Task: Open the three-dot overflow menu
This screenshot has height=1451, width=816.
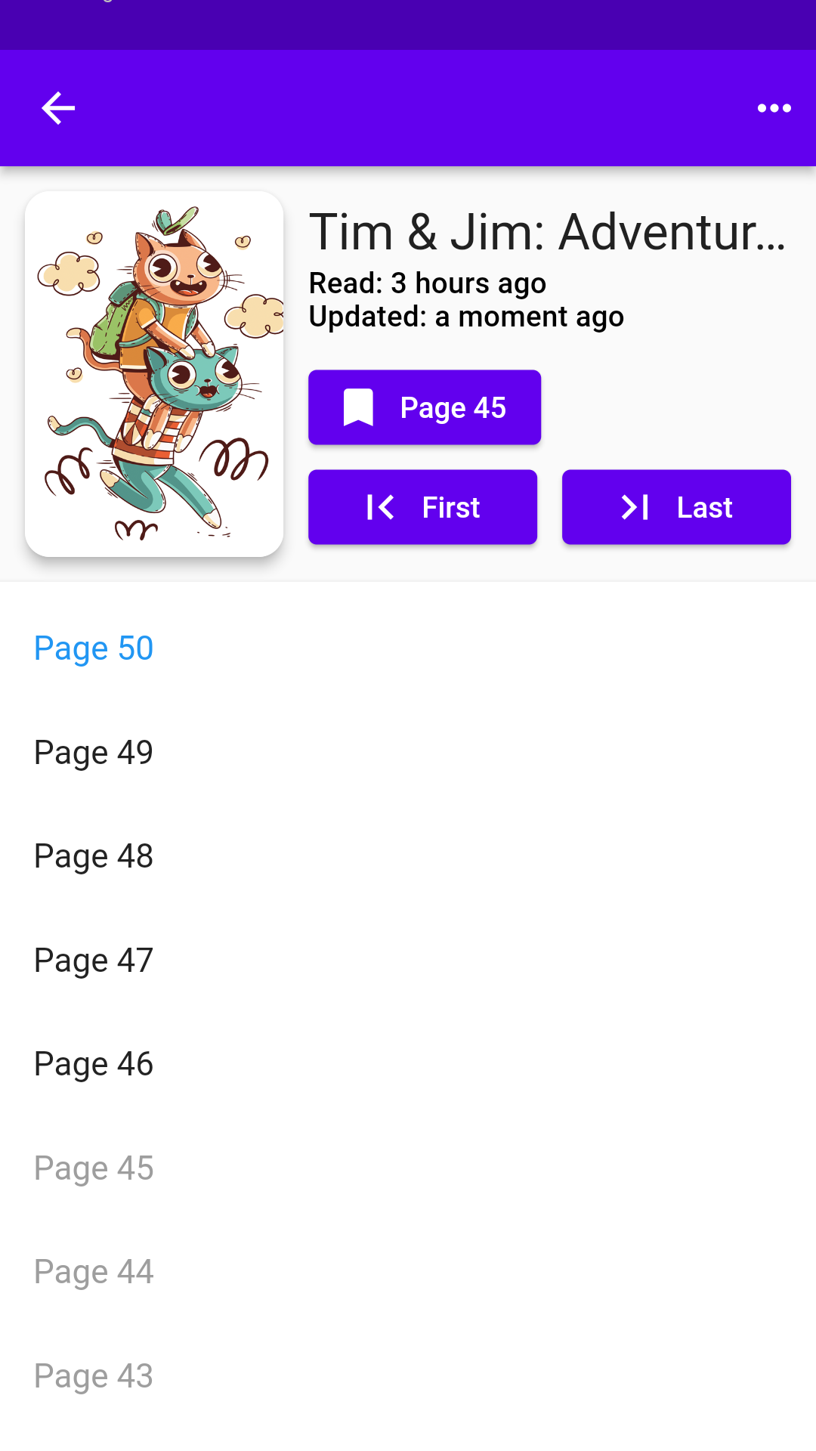Action: [x=774, y=108]
